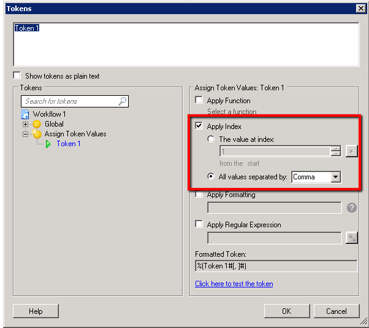Click the Assign Token Values activity icon
This screenshot has height=328, width=369.
[x=37, y=134]
